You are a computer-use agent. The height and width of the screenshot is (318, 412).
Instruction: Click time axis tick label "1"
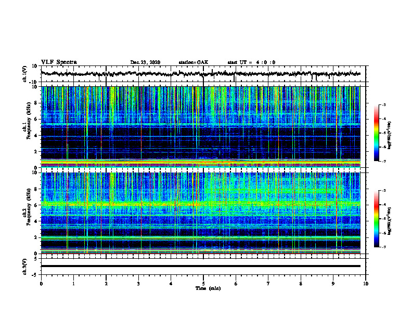click(73, 284)
